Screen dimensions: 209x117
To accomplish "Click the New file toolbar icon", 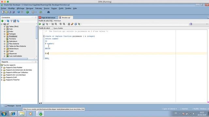I will point(3,12).
